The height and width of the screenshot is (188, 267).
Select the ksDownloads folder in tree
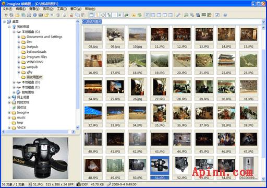click(x=37, y=52)
